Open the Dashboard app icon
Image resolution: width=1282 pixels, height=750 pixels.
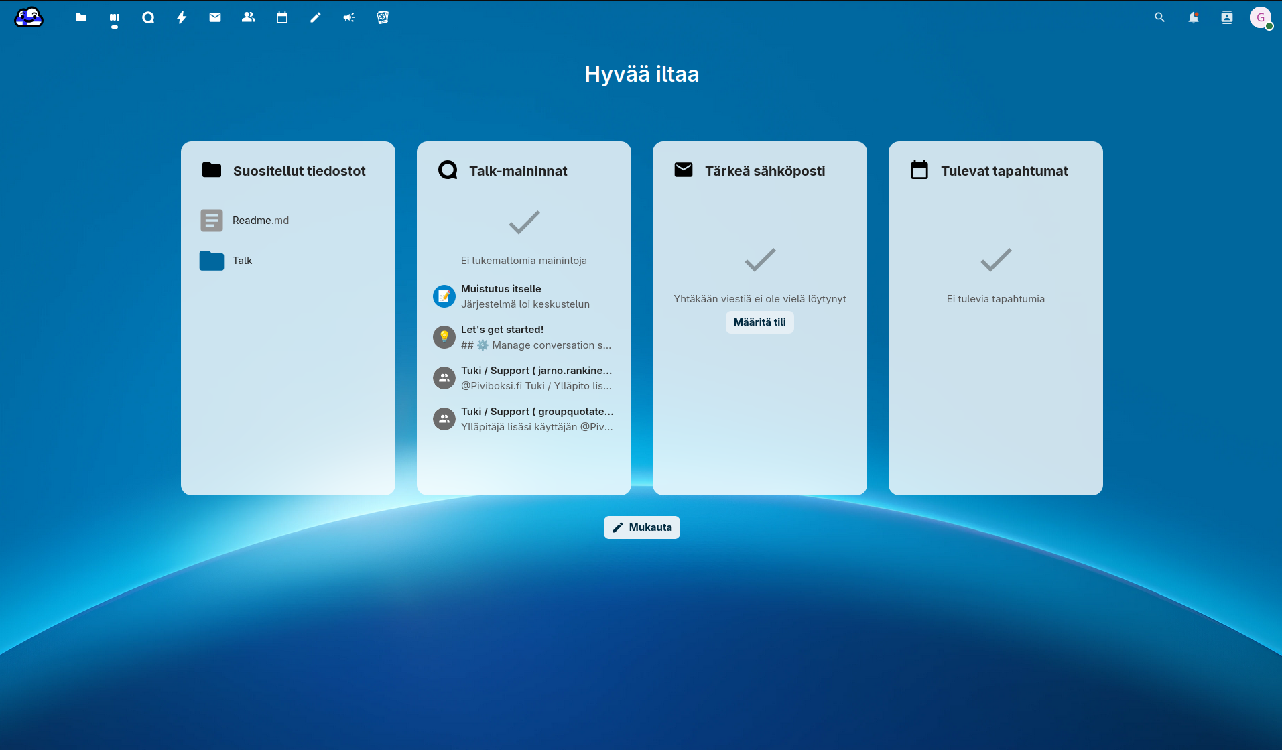click(115, 17)
